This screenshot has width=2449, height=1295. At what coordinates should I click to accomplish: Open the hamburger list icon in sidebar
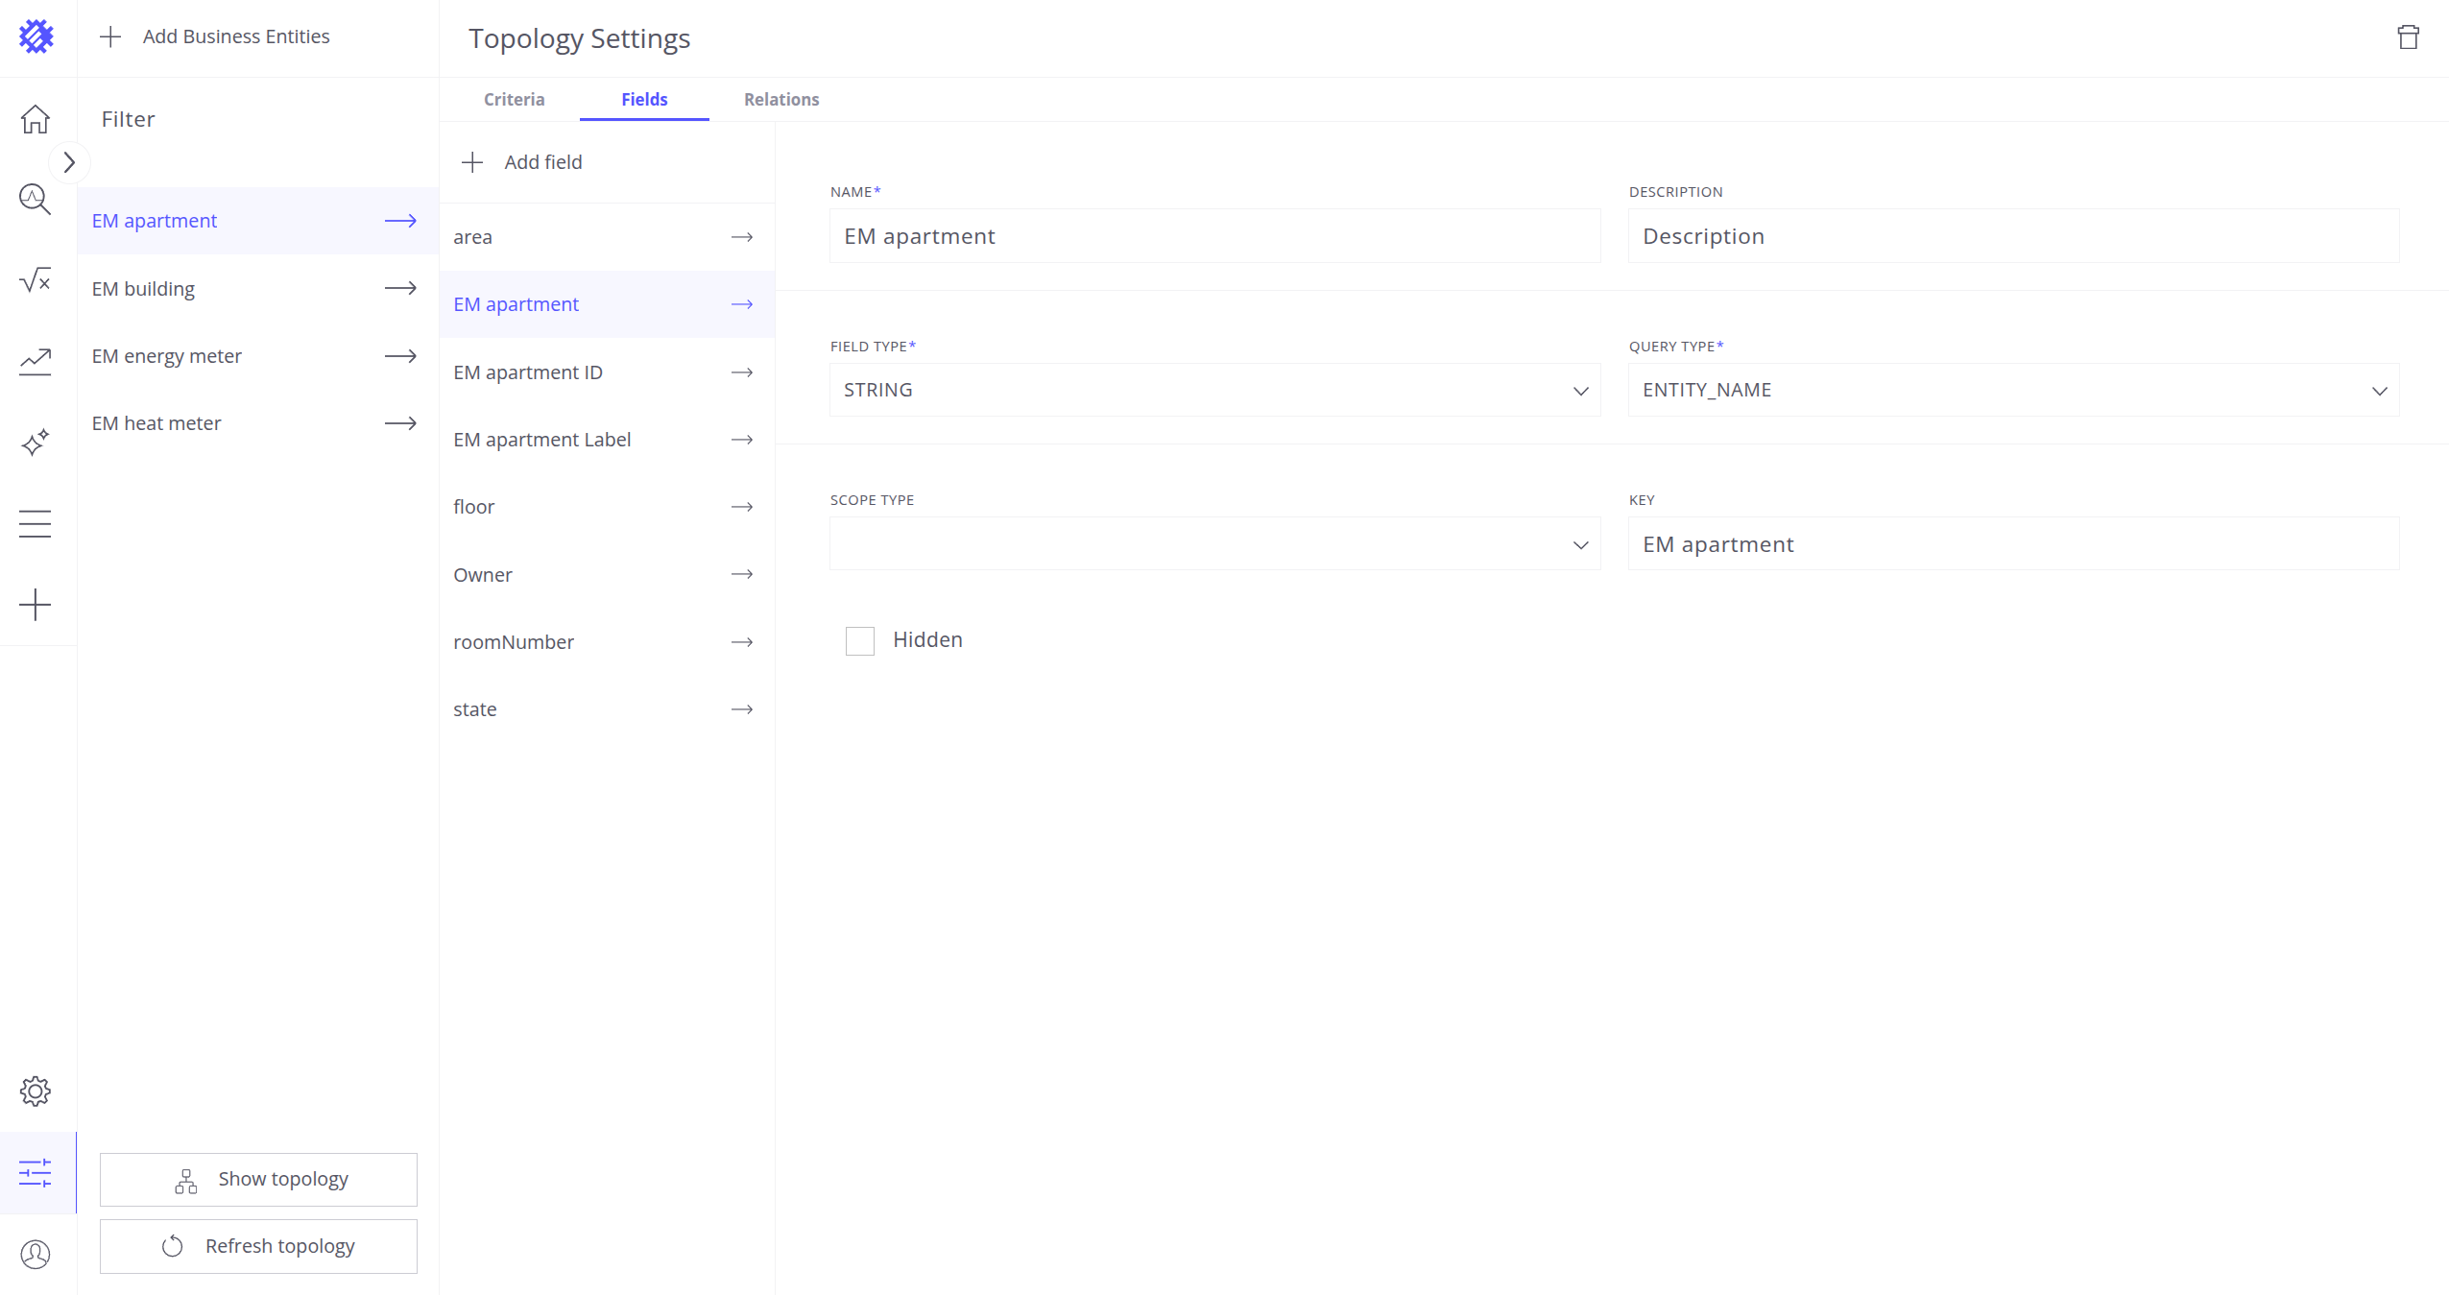click(x=36, y=523)
